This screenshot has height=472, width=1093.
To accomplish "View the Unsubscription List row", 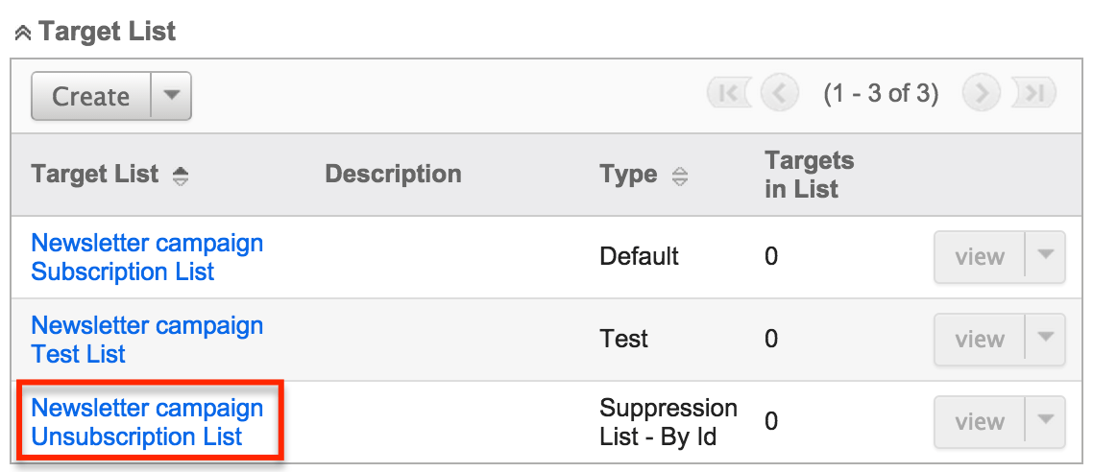I will [x=979, y=422].
